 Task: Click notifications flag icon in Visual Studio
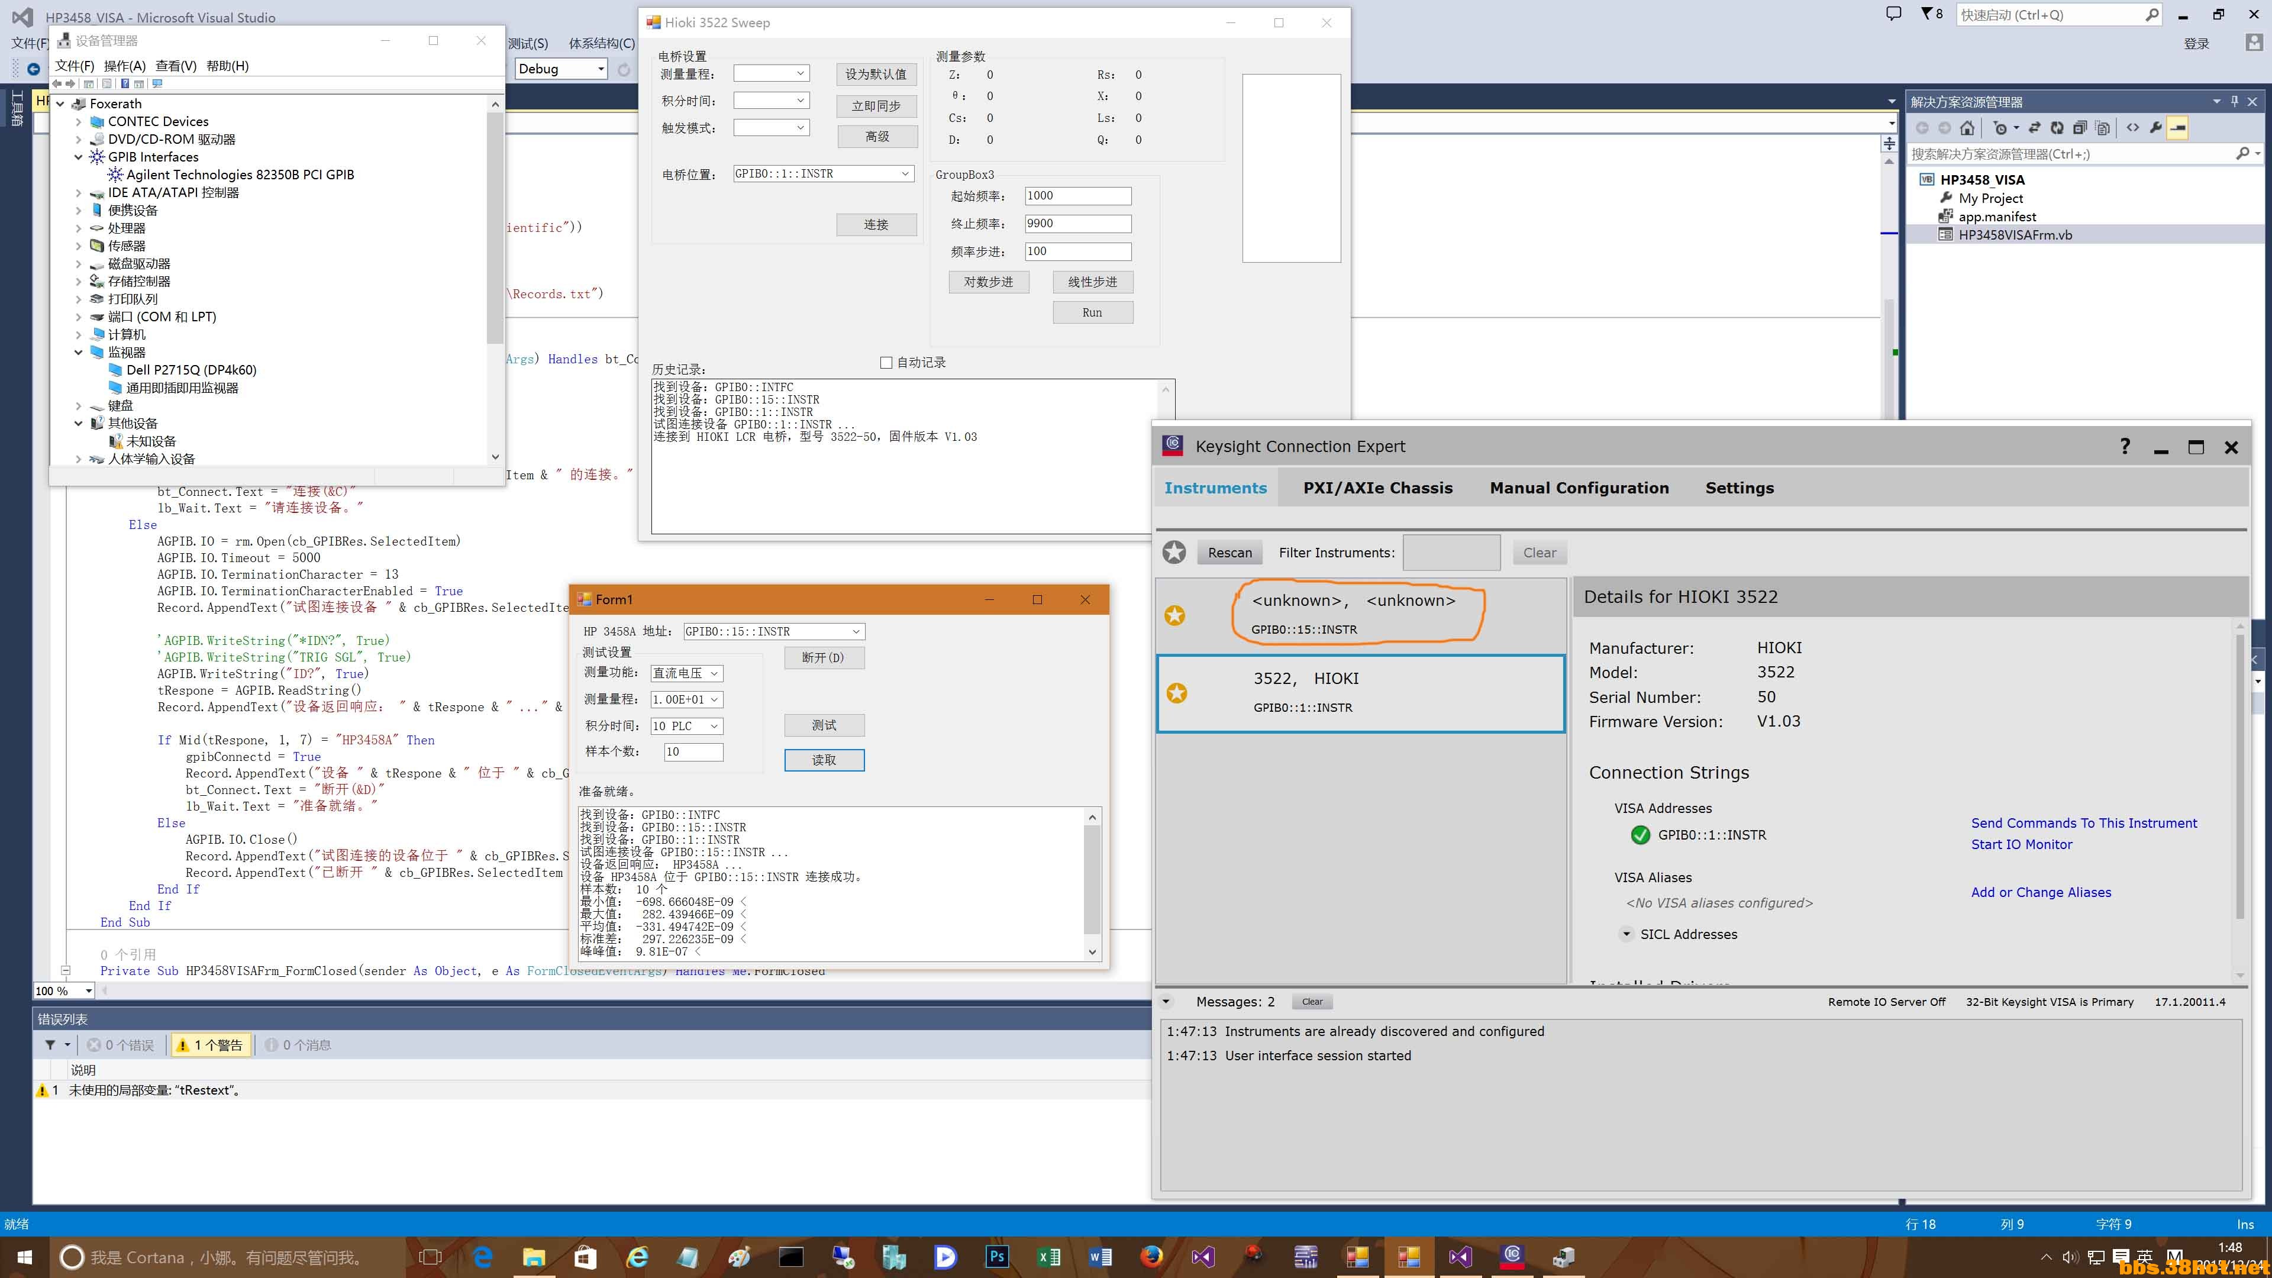(x=1932, y=14)
